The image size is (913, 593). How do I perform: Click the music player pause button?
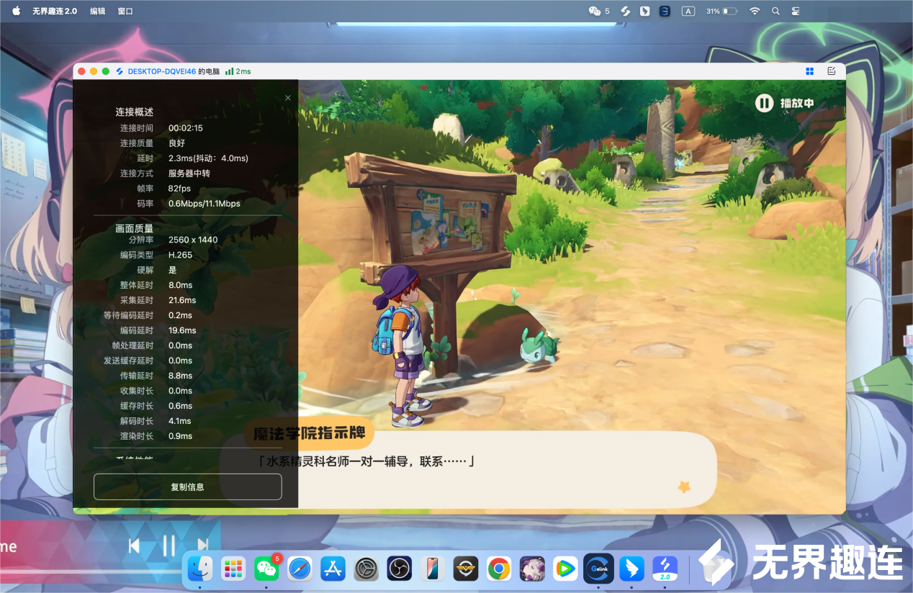click(168, 546)
